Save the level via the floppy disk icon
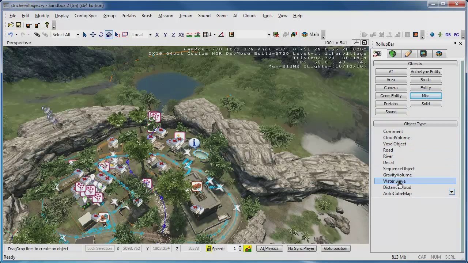Screen dimensions: 468x263 19,25
